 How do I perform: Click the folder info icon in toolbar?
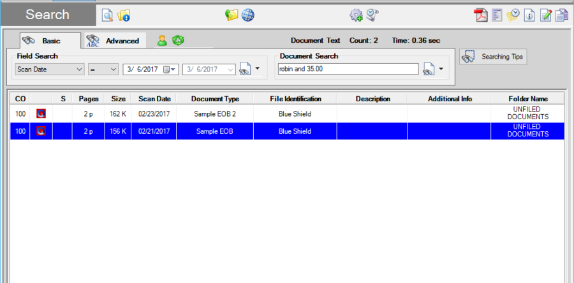click(x=124, y=15)
